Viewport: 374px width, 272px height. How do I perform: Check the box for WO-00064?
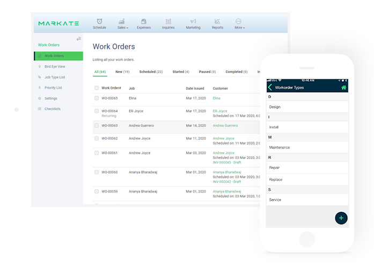point(97,111)
